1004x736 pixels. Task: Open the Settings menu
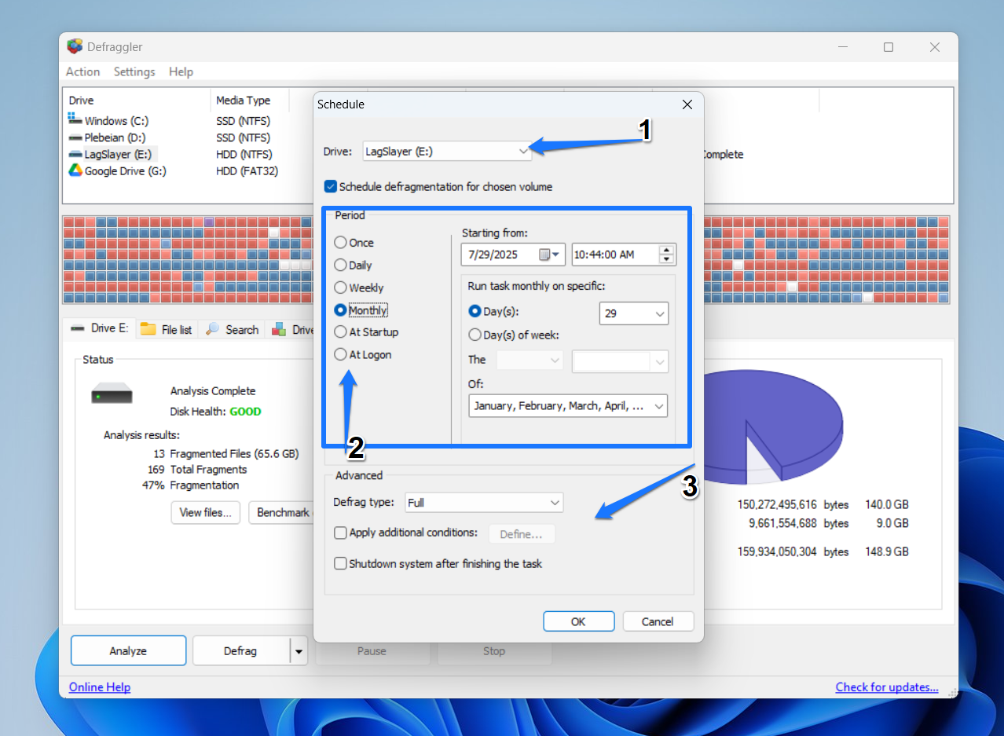pyautogui.click(x=134, y=71)
